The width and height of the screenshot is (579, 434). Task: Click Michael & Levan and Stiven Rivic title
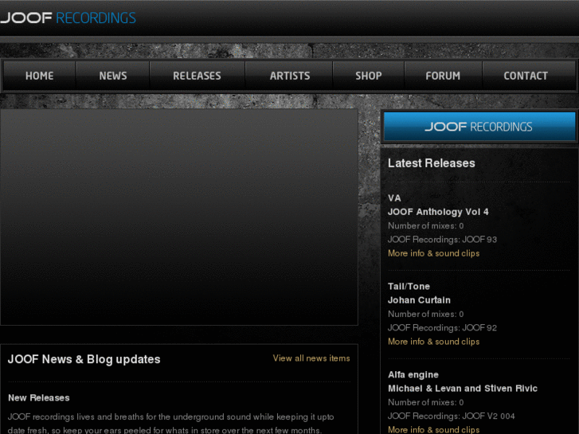pos(463,389)
